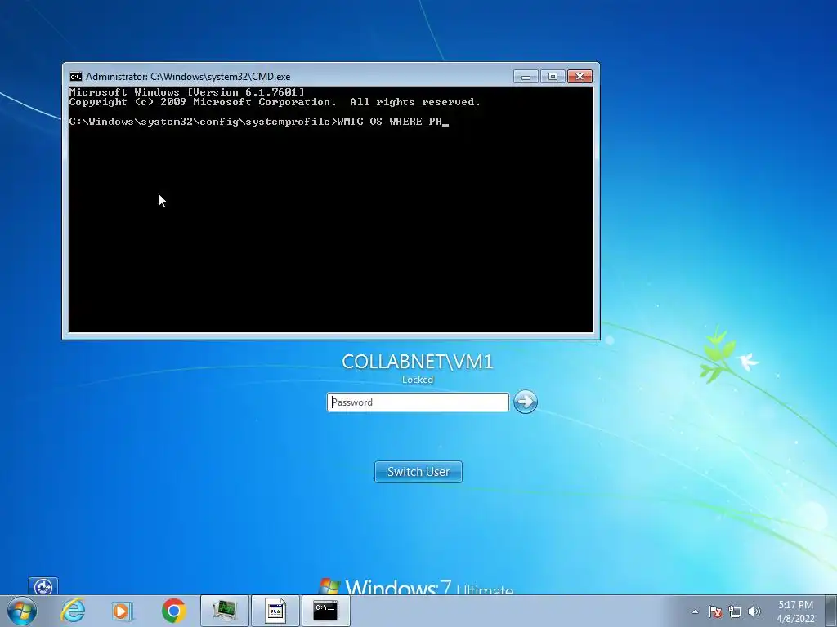
Task: Open the network status tray icon
Action: [x=735, y=611]
